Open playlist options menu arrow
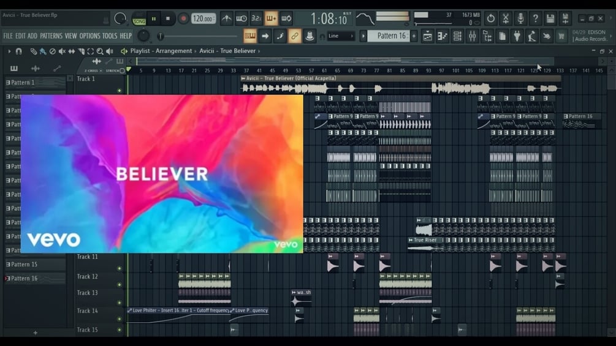The height and width of the screenshot is (346, 616). tap(9, 51)
